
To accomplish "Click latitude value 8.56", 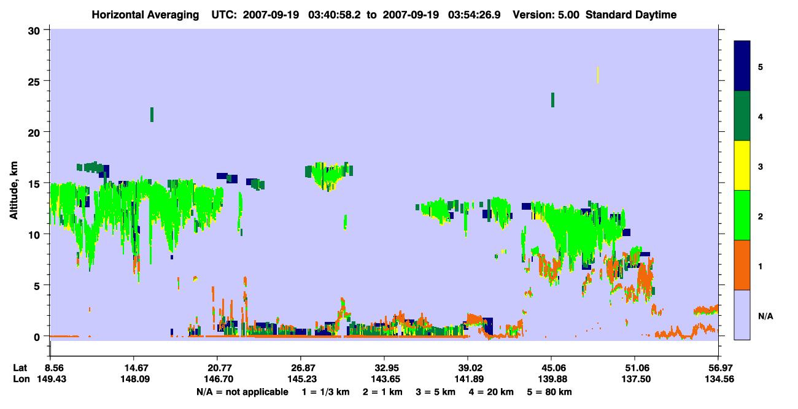I will [54, 368].
